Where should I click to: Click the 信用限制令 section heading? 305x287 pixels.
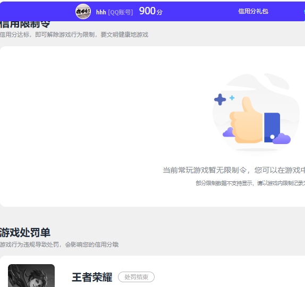25,24
